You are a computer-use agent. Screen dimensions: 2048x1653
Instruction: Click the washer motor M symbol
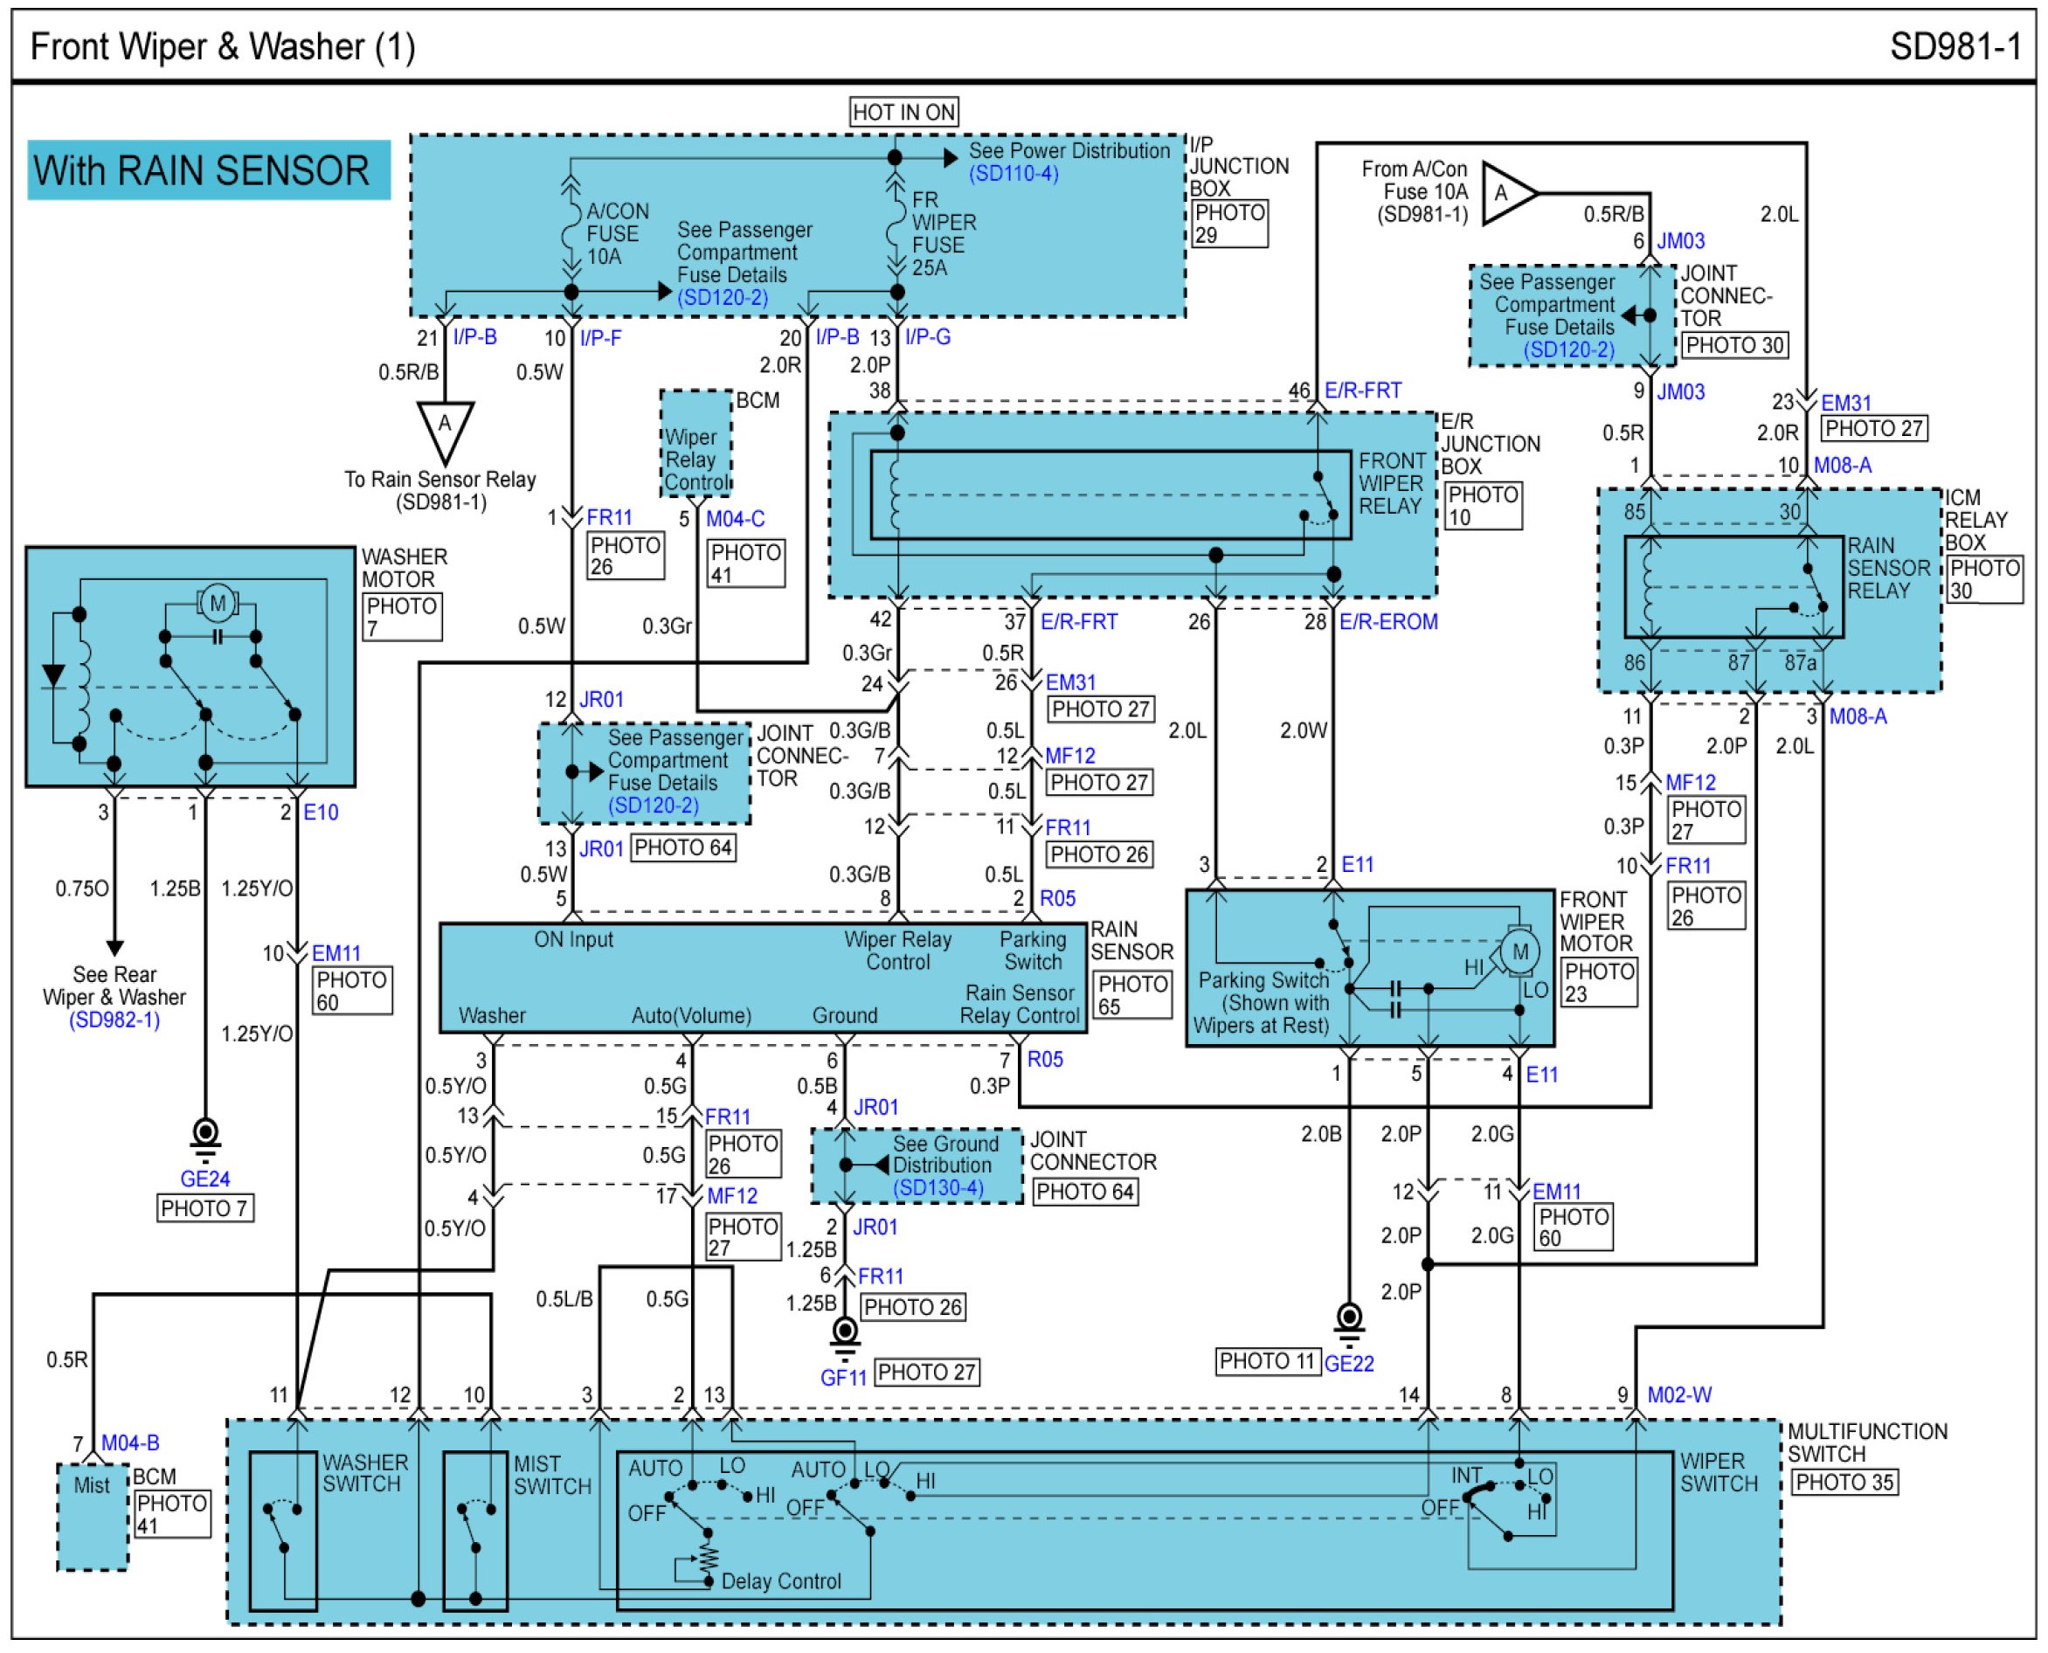pyautogui.click(x=218, y=603)
